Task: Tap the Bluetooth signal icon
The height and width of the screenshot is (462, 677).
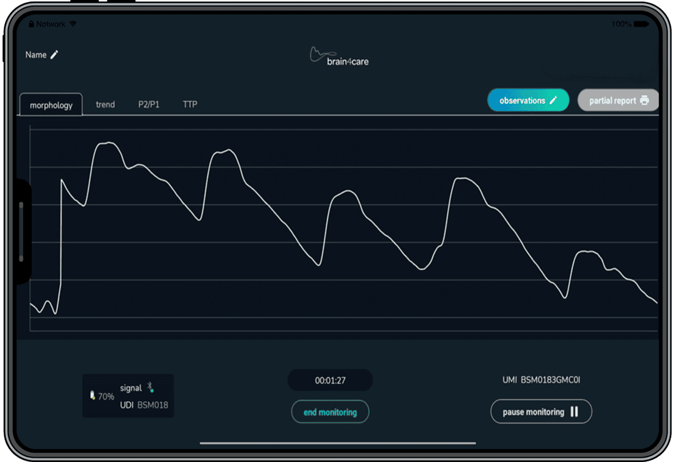Action: 151,387
